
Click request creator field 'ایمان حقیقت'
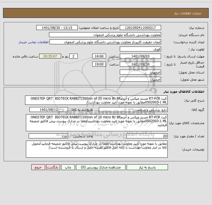(105, 42)
